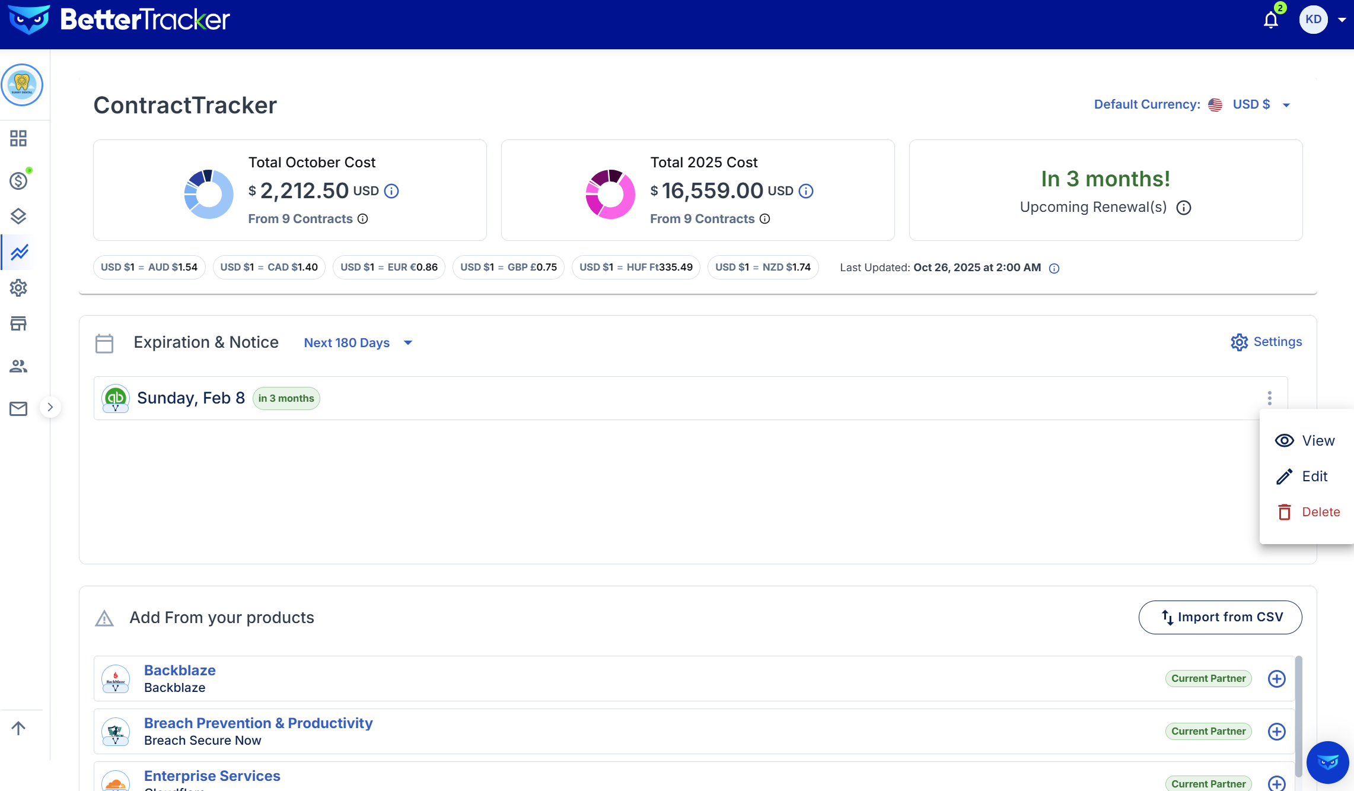Open the dollar-sign billing sidebar icon
1354x791 pixels.
tap(18, 180)
